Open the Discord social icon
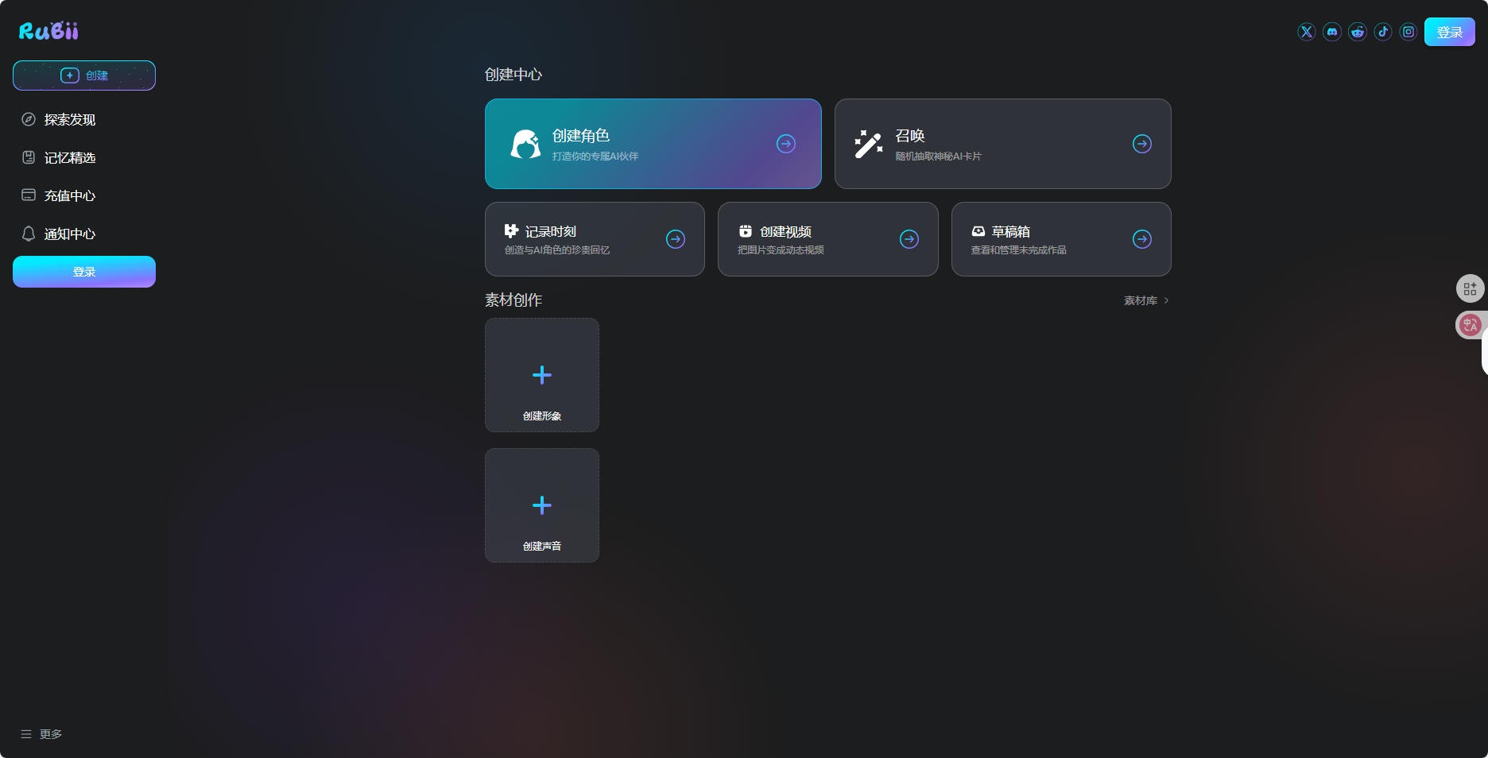Screen dimensions: 1488x758 (x=1331, y=32)
